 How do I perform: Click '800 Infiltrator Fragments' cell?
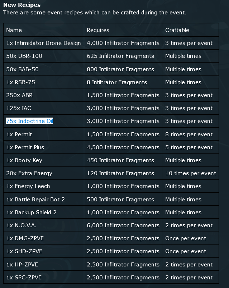pos(123,69)
